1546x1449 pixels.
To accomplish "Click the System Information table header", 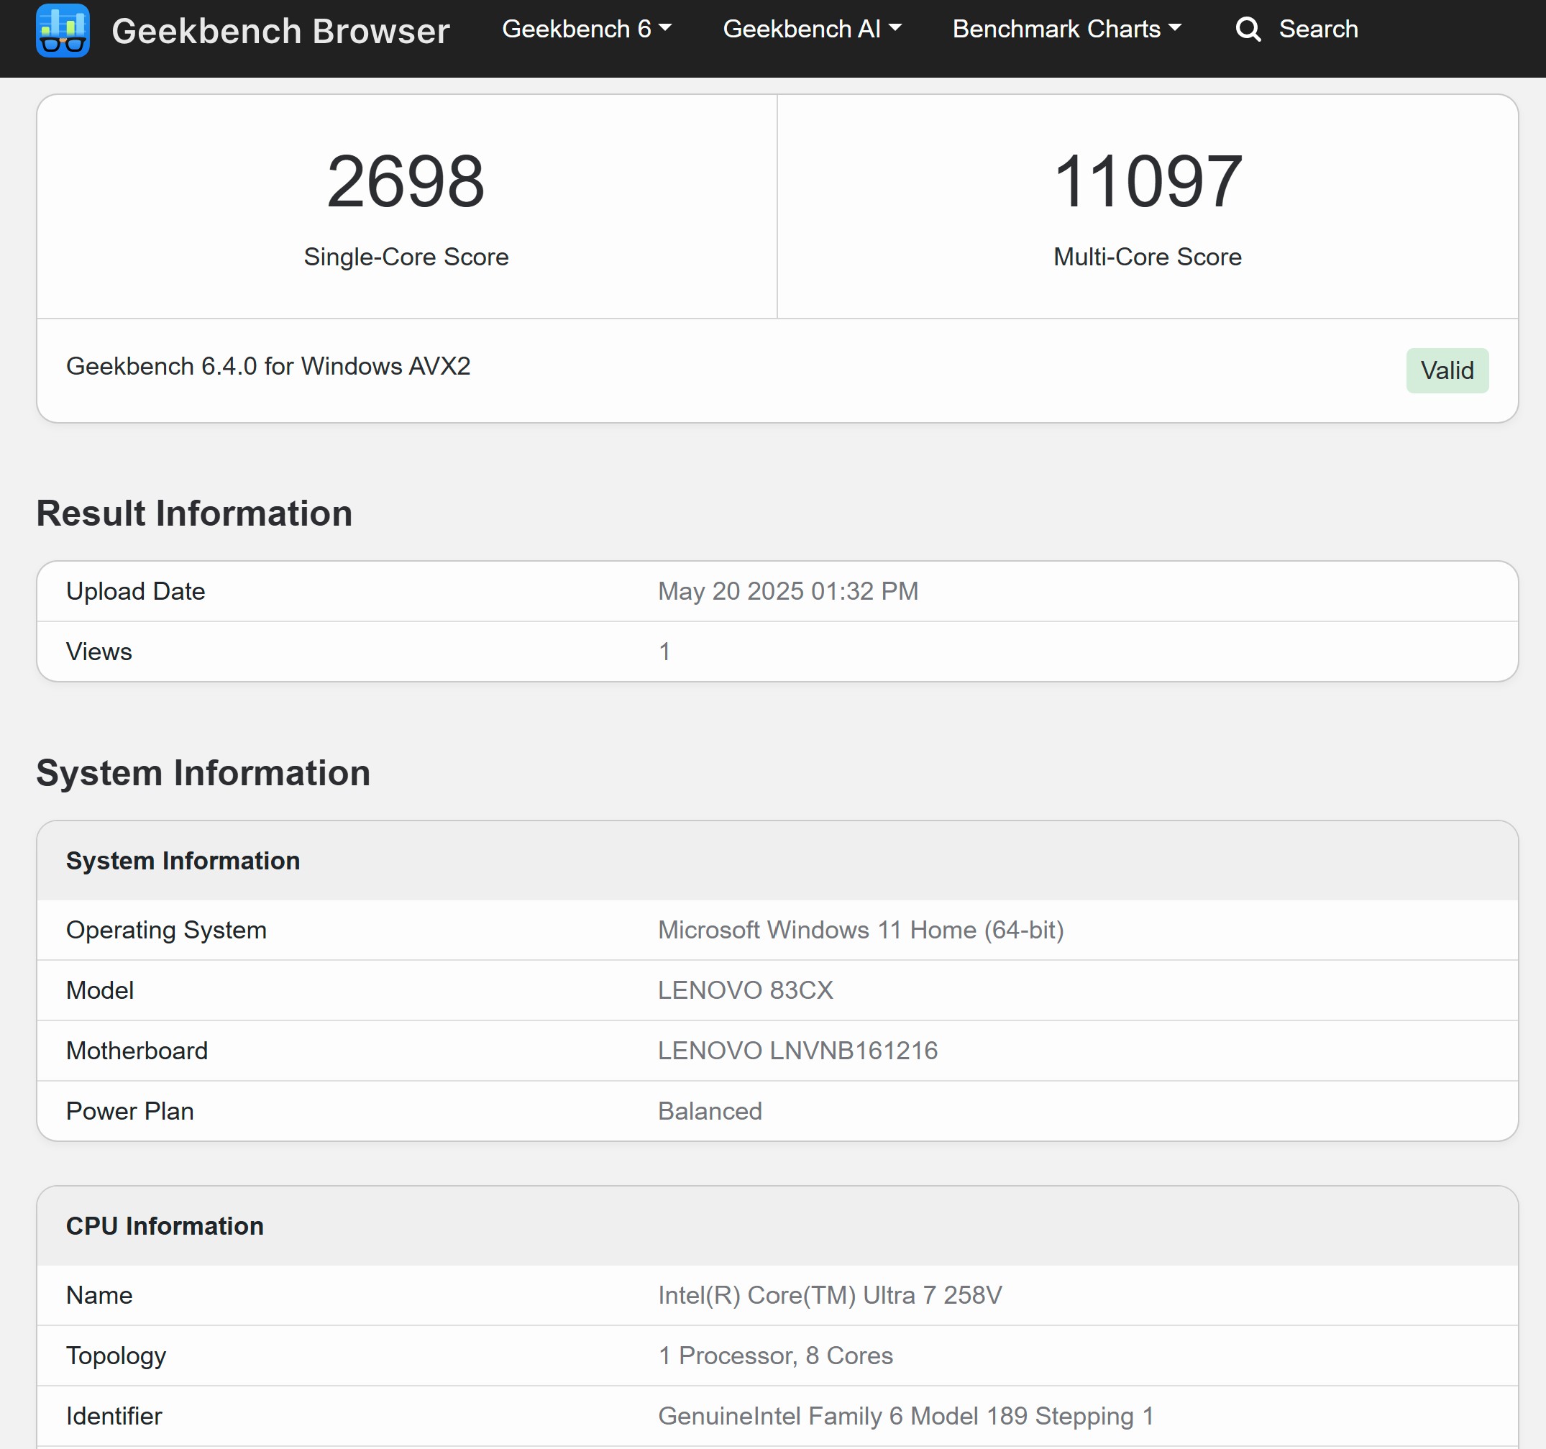I will click(183, 861).
